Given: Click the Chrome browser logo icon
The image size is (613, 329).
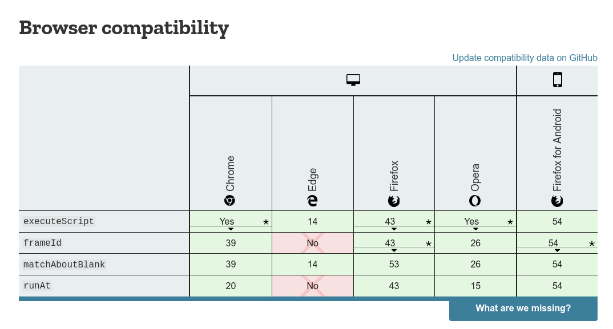Looking at the screenshot, I should (230, 201).
